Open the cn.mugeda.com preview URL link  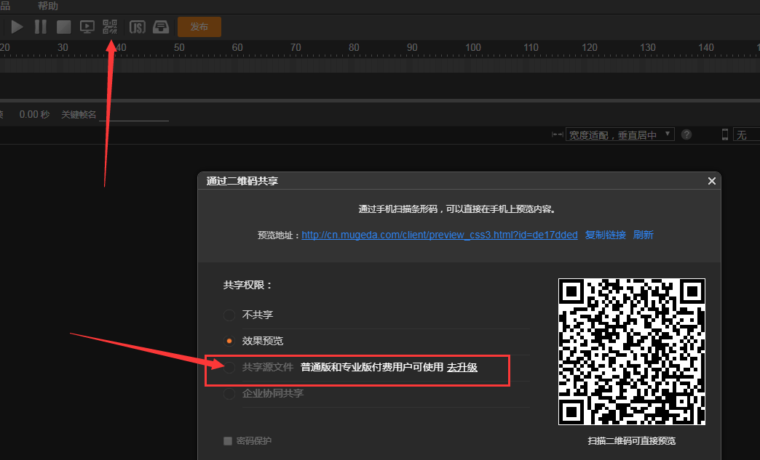(x=440, y=235)
